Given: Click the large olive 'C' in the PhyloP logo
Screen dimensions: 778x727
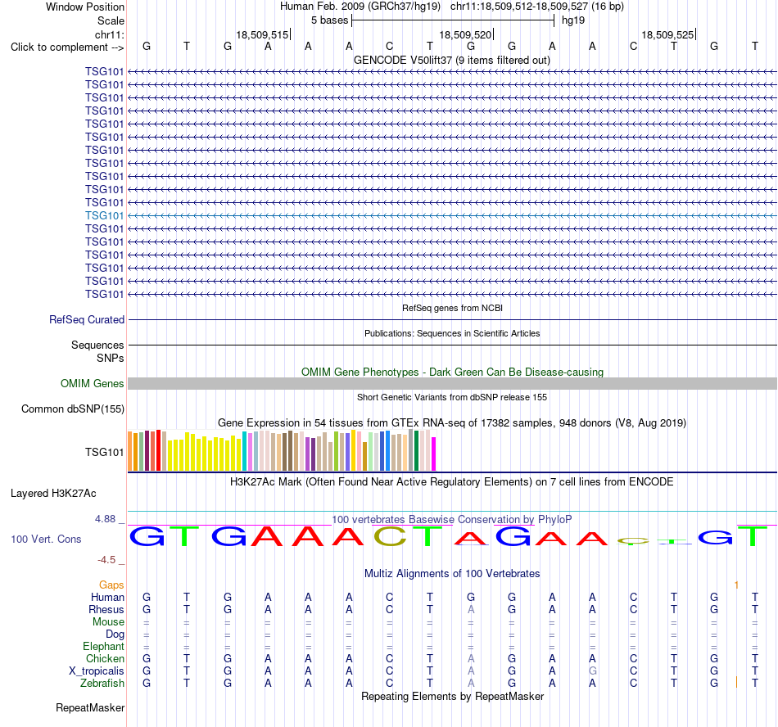Looking at the screenshot, I should pyautogui.click(x=390, y=535).
